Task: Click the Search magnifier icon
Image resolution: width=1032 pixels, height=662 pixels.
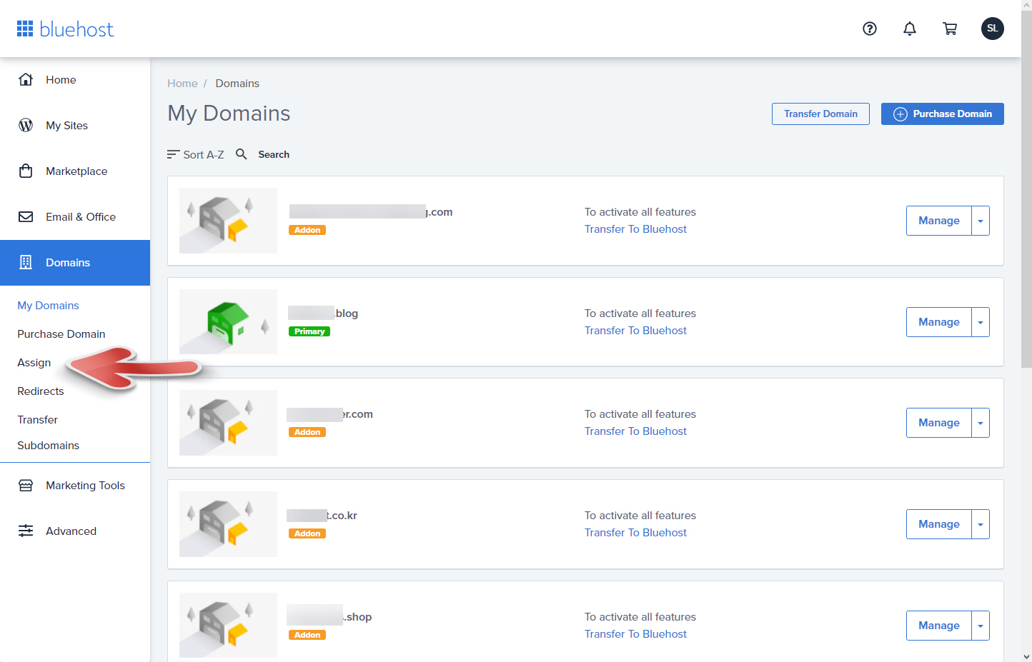Action: (x=242, y=154)
